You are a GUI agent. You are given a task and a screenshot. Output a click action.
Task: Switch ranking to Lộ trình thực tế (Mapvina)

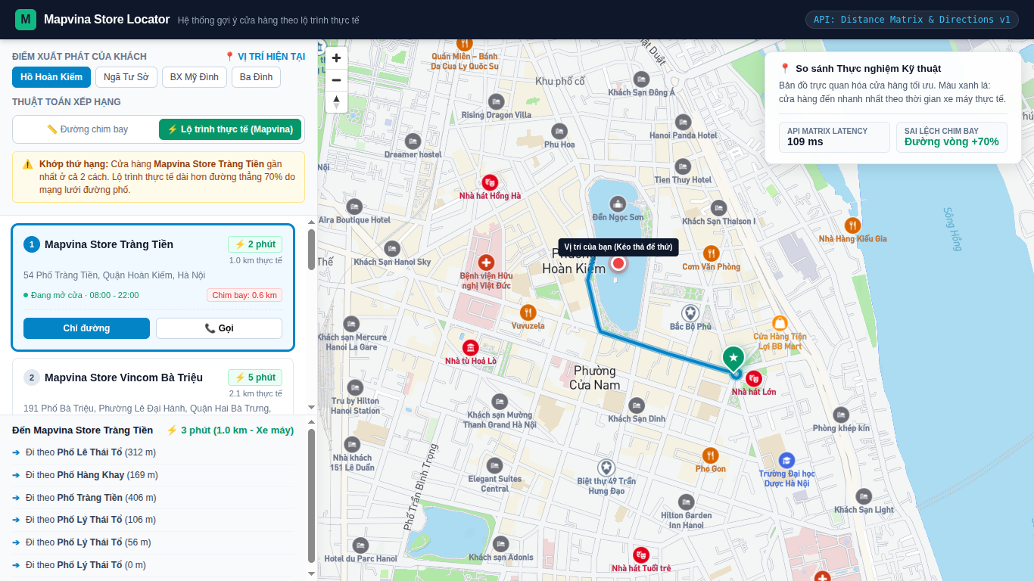(230, 129)
